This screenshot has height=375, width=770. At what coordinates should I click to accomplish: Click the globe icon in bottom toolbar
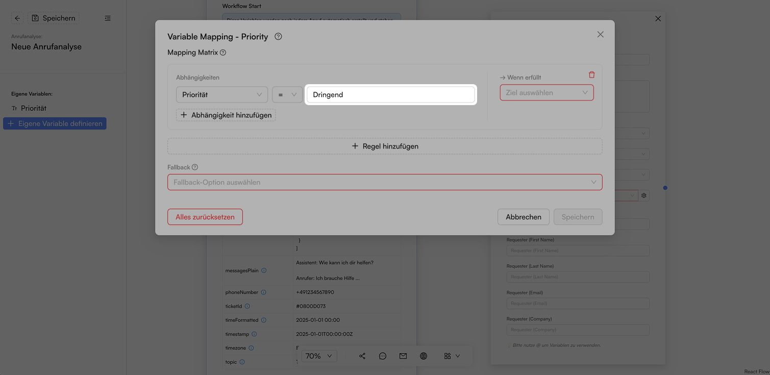(424, 356)
